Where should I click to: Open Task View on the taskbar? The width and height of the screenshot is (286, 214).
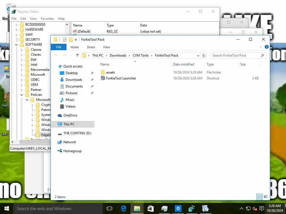[x=109, y=208]
